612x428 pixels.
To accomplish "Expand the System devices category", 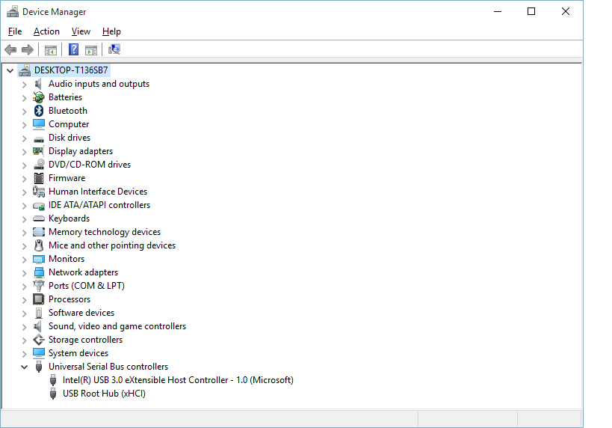I will coord(24,354).
